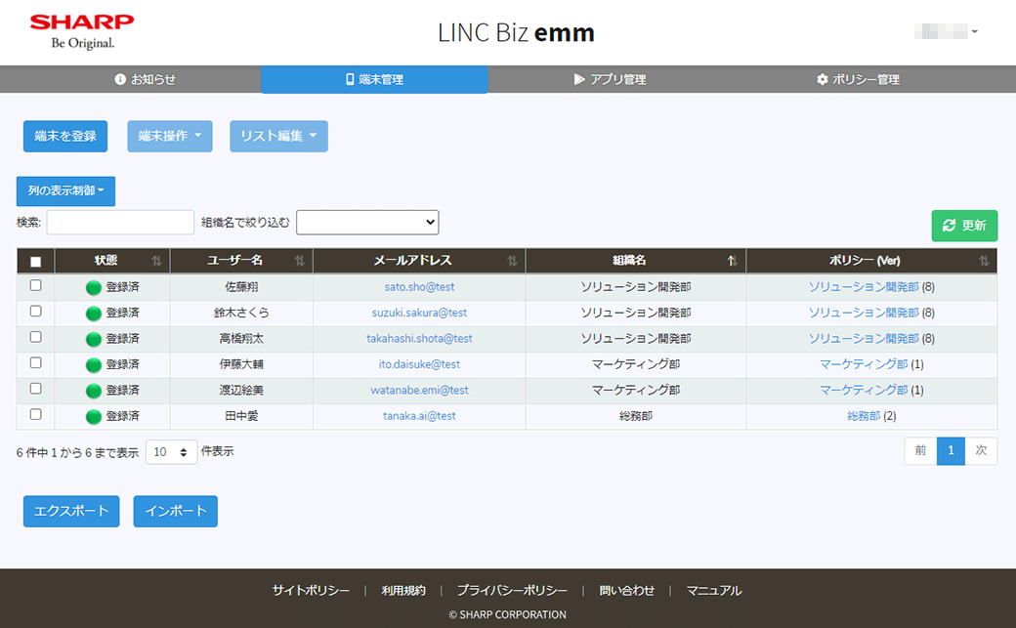This screenshot has width=1016, height=628.
Task: Open the プライバシーポリシー footer link
Action: (512, 591)
